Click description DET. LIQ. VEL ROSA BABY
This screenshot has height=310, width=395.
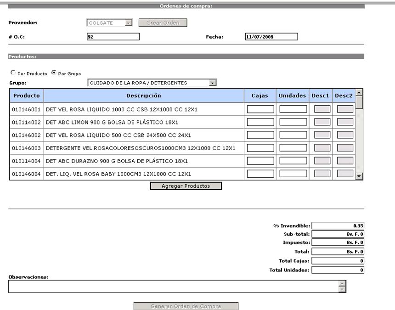coord(118,174)
